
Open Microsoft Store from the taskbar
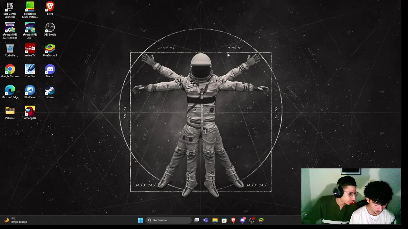pos(224,220)
